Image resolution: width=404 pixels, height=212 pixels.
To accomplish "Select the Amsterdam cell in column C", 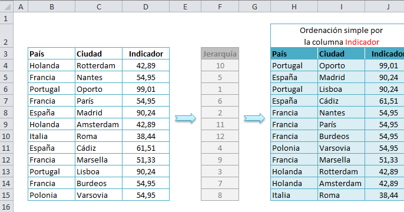I will coord(99,124).
